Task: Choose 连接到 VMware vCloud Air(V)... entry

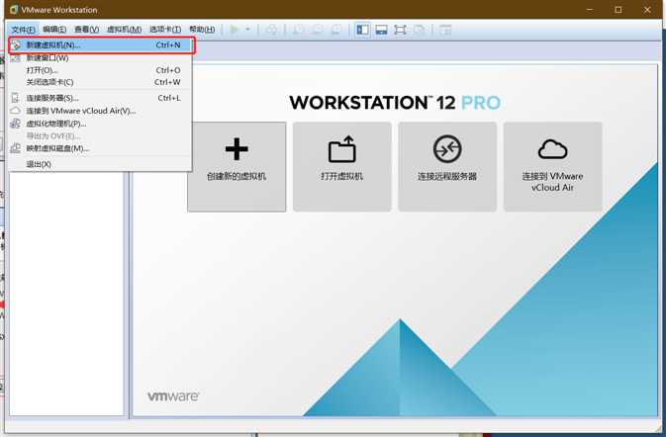Action: (x=100, y=111)
